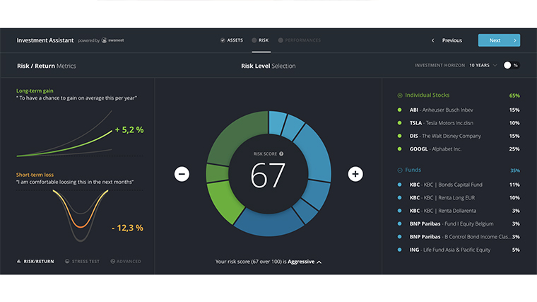
Task: Click the blue dot beside B Control Bond Income
Action: 399,237
